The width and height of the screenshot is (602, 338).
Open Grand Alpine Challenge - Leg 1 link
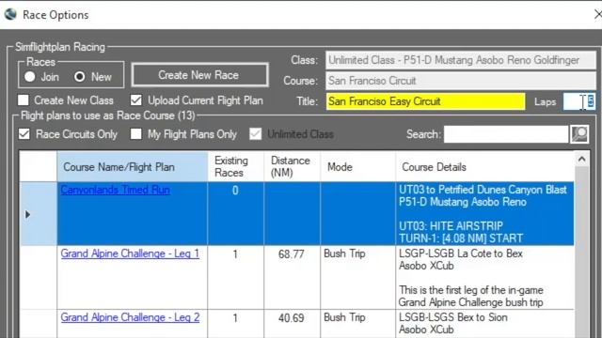(x=130, y=253)
